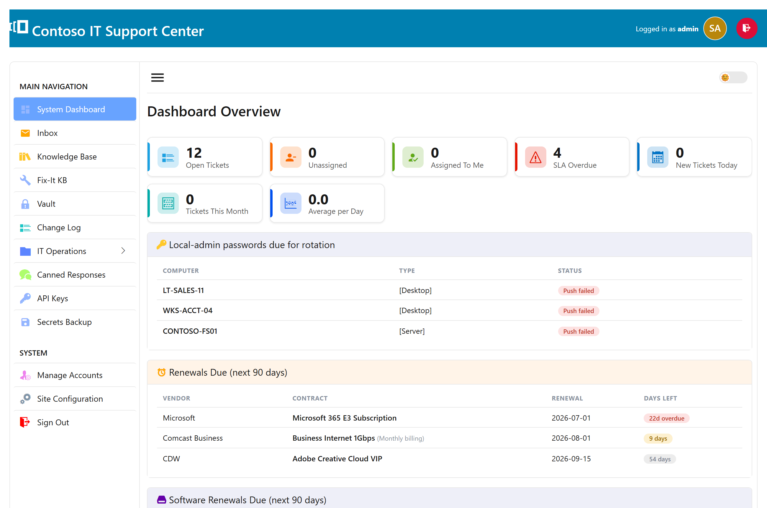Screen dimensions: 767x508
Task: Click the Manage Accounts user icon
Action: tap(25, 375)
